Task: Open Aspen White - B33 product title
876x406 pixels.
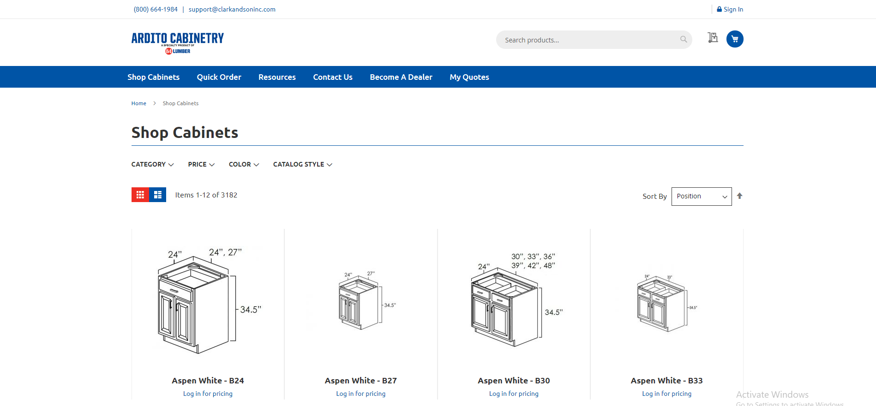Action: coord(667,381)
